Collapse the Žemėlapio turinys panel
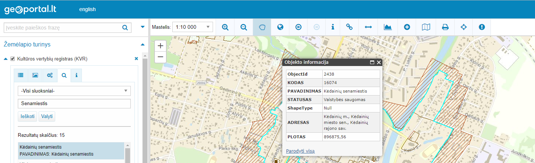This screenshot has width=535, height=163. coord(143,45)
